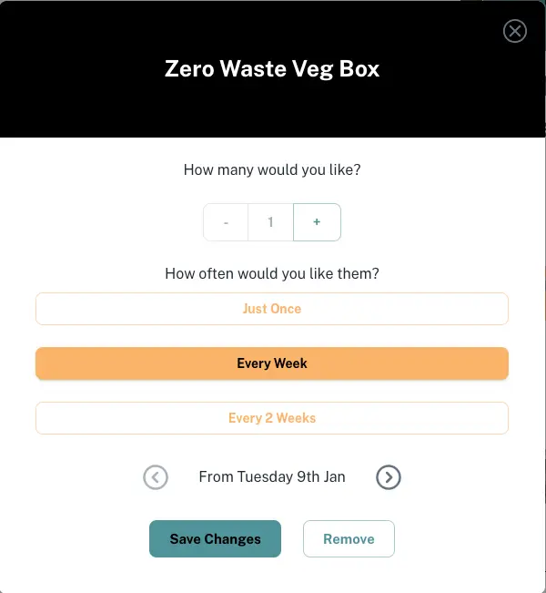Add one more box using plus icon
This screenshot has height=593, width=546.
click(x=317, y=222)
